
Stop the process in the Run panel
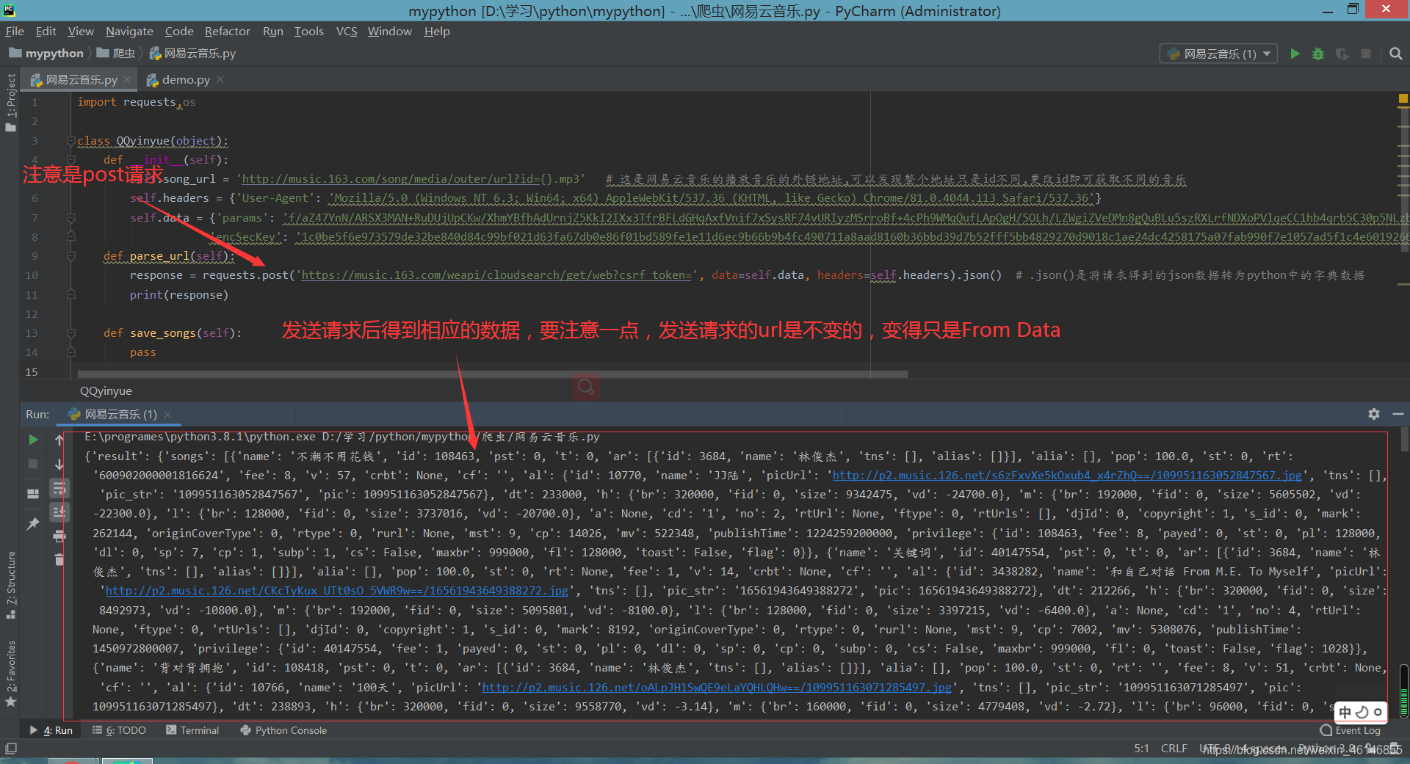[33, 464]
